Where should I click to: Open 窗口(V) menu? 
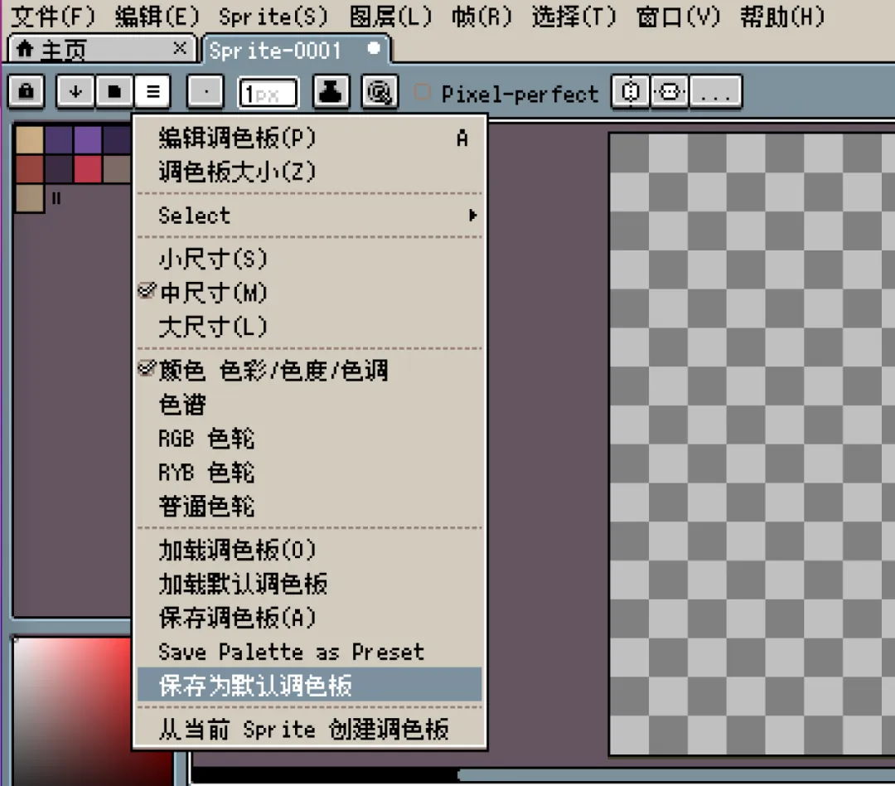click(678, 16)
